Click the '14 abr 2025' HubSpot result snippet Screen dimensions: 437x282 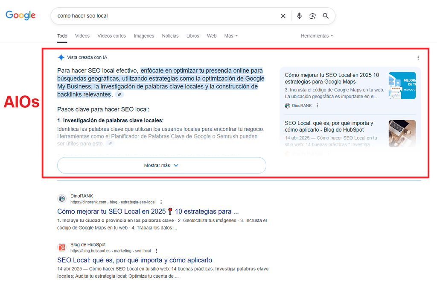(x=163, y=273)
